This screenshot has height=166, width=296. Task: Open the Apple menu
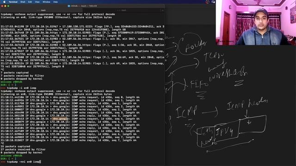coord(4,2)
